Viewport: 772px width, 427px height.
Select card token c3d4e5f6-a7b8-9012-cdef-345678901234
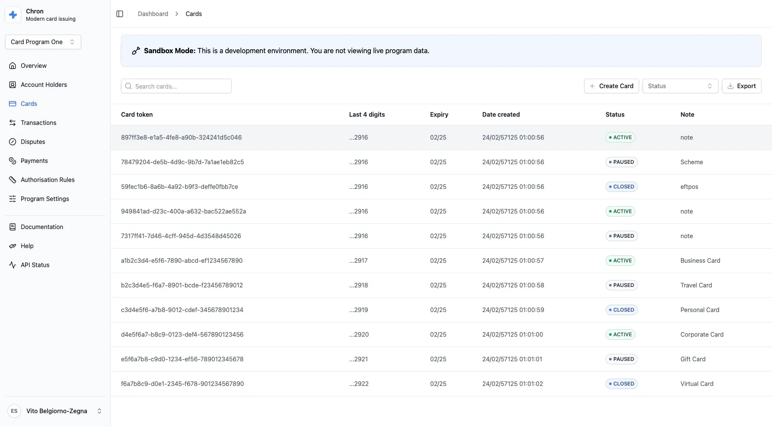point(182,310)
